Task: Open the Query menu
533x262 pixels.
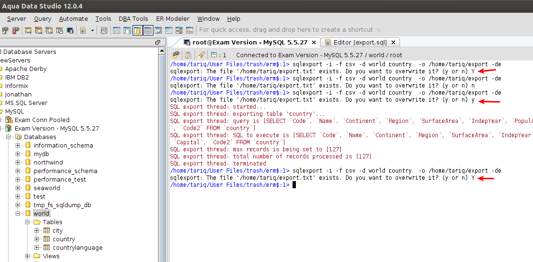Action: point(43,19)
